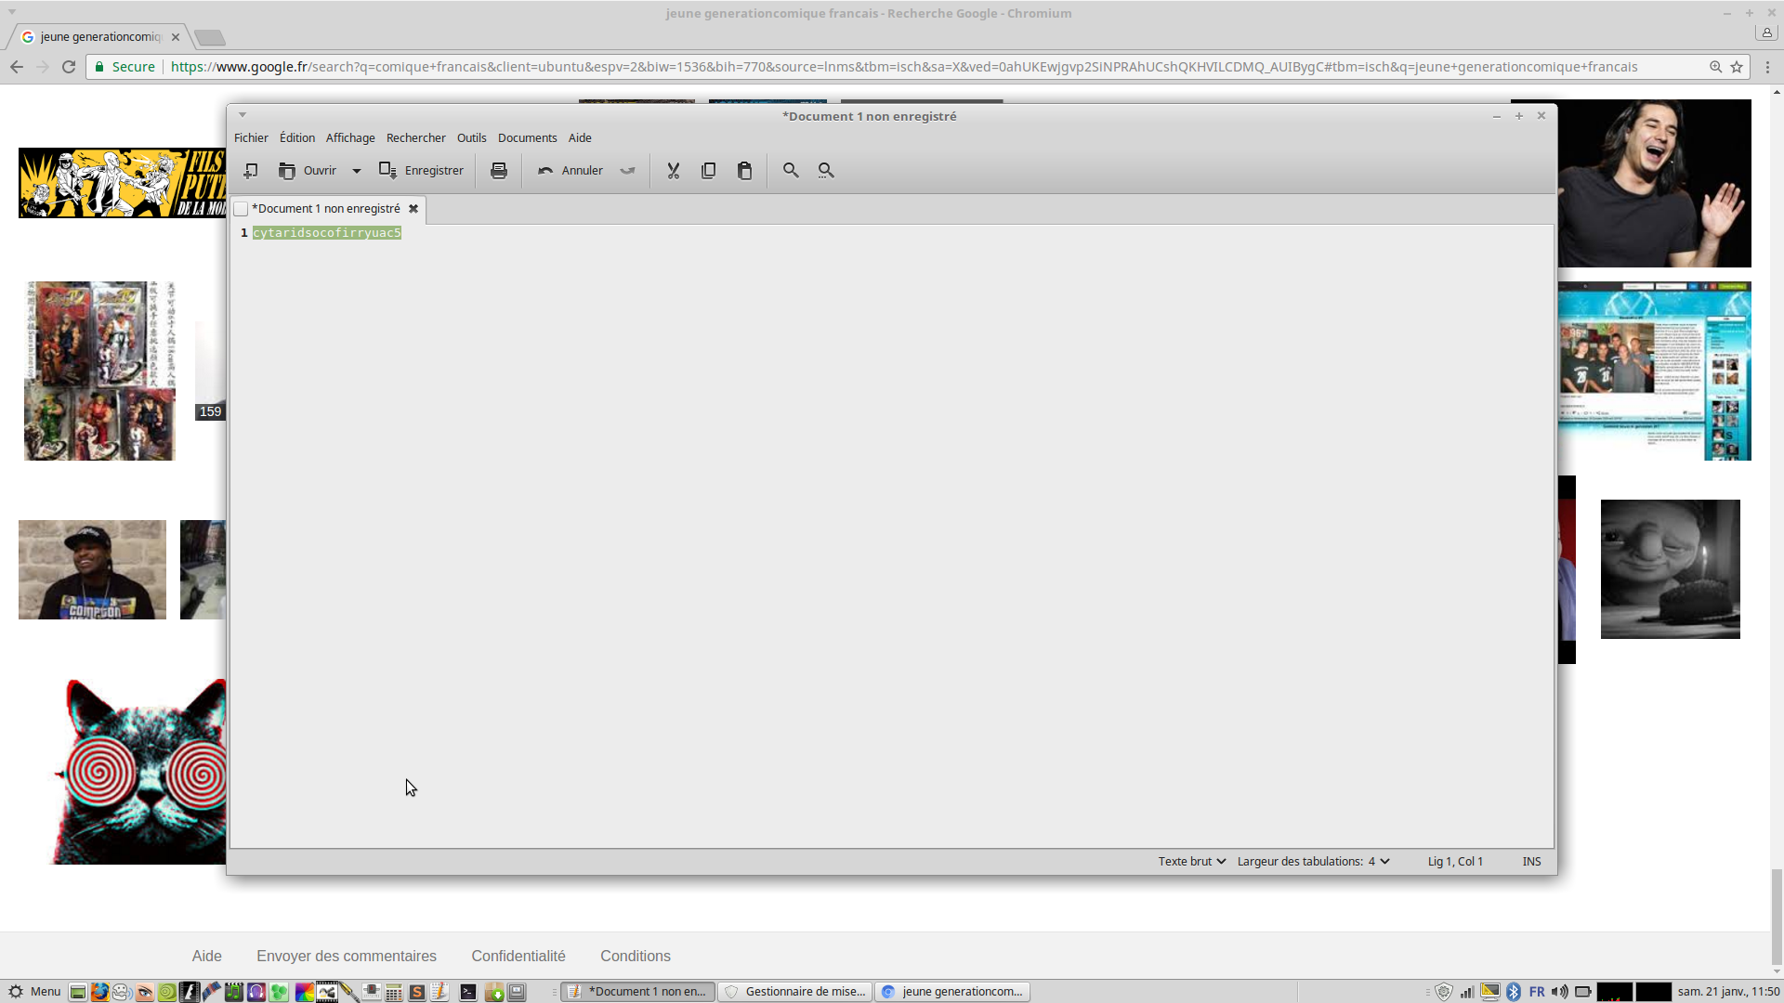Cut selection with the scissors icon
This screenshot has width=1784, height=1003.
coord(674,171)
